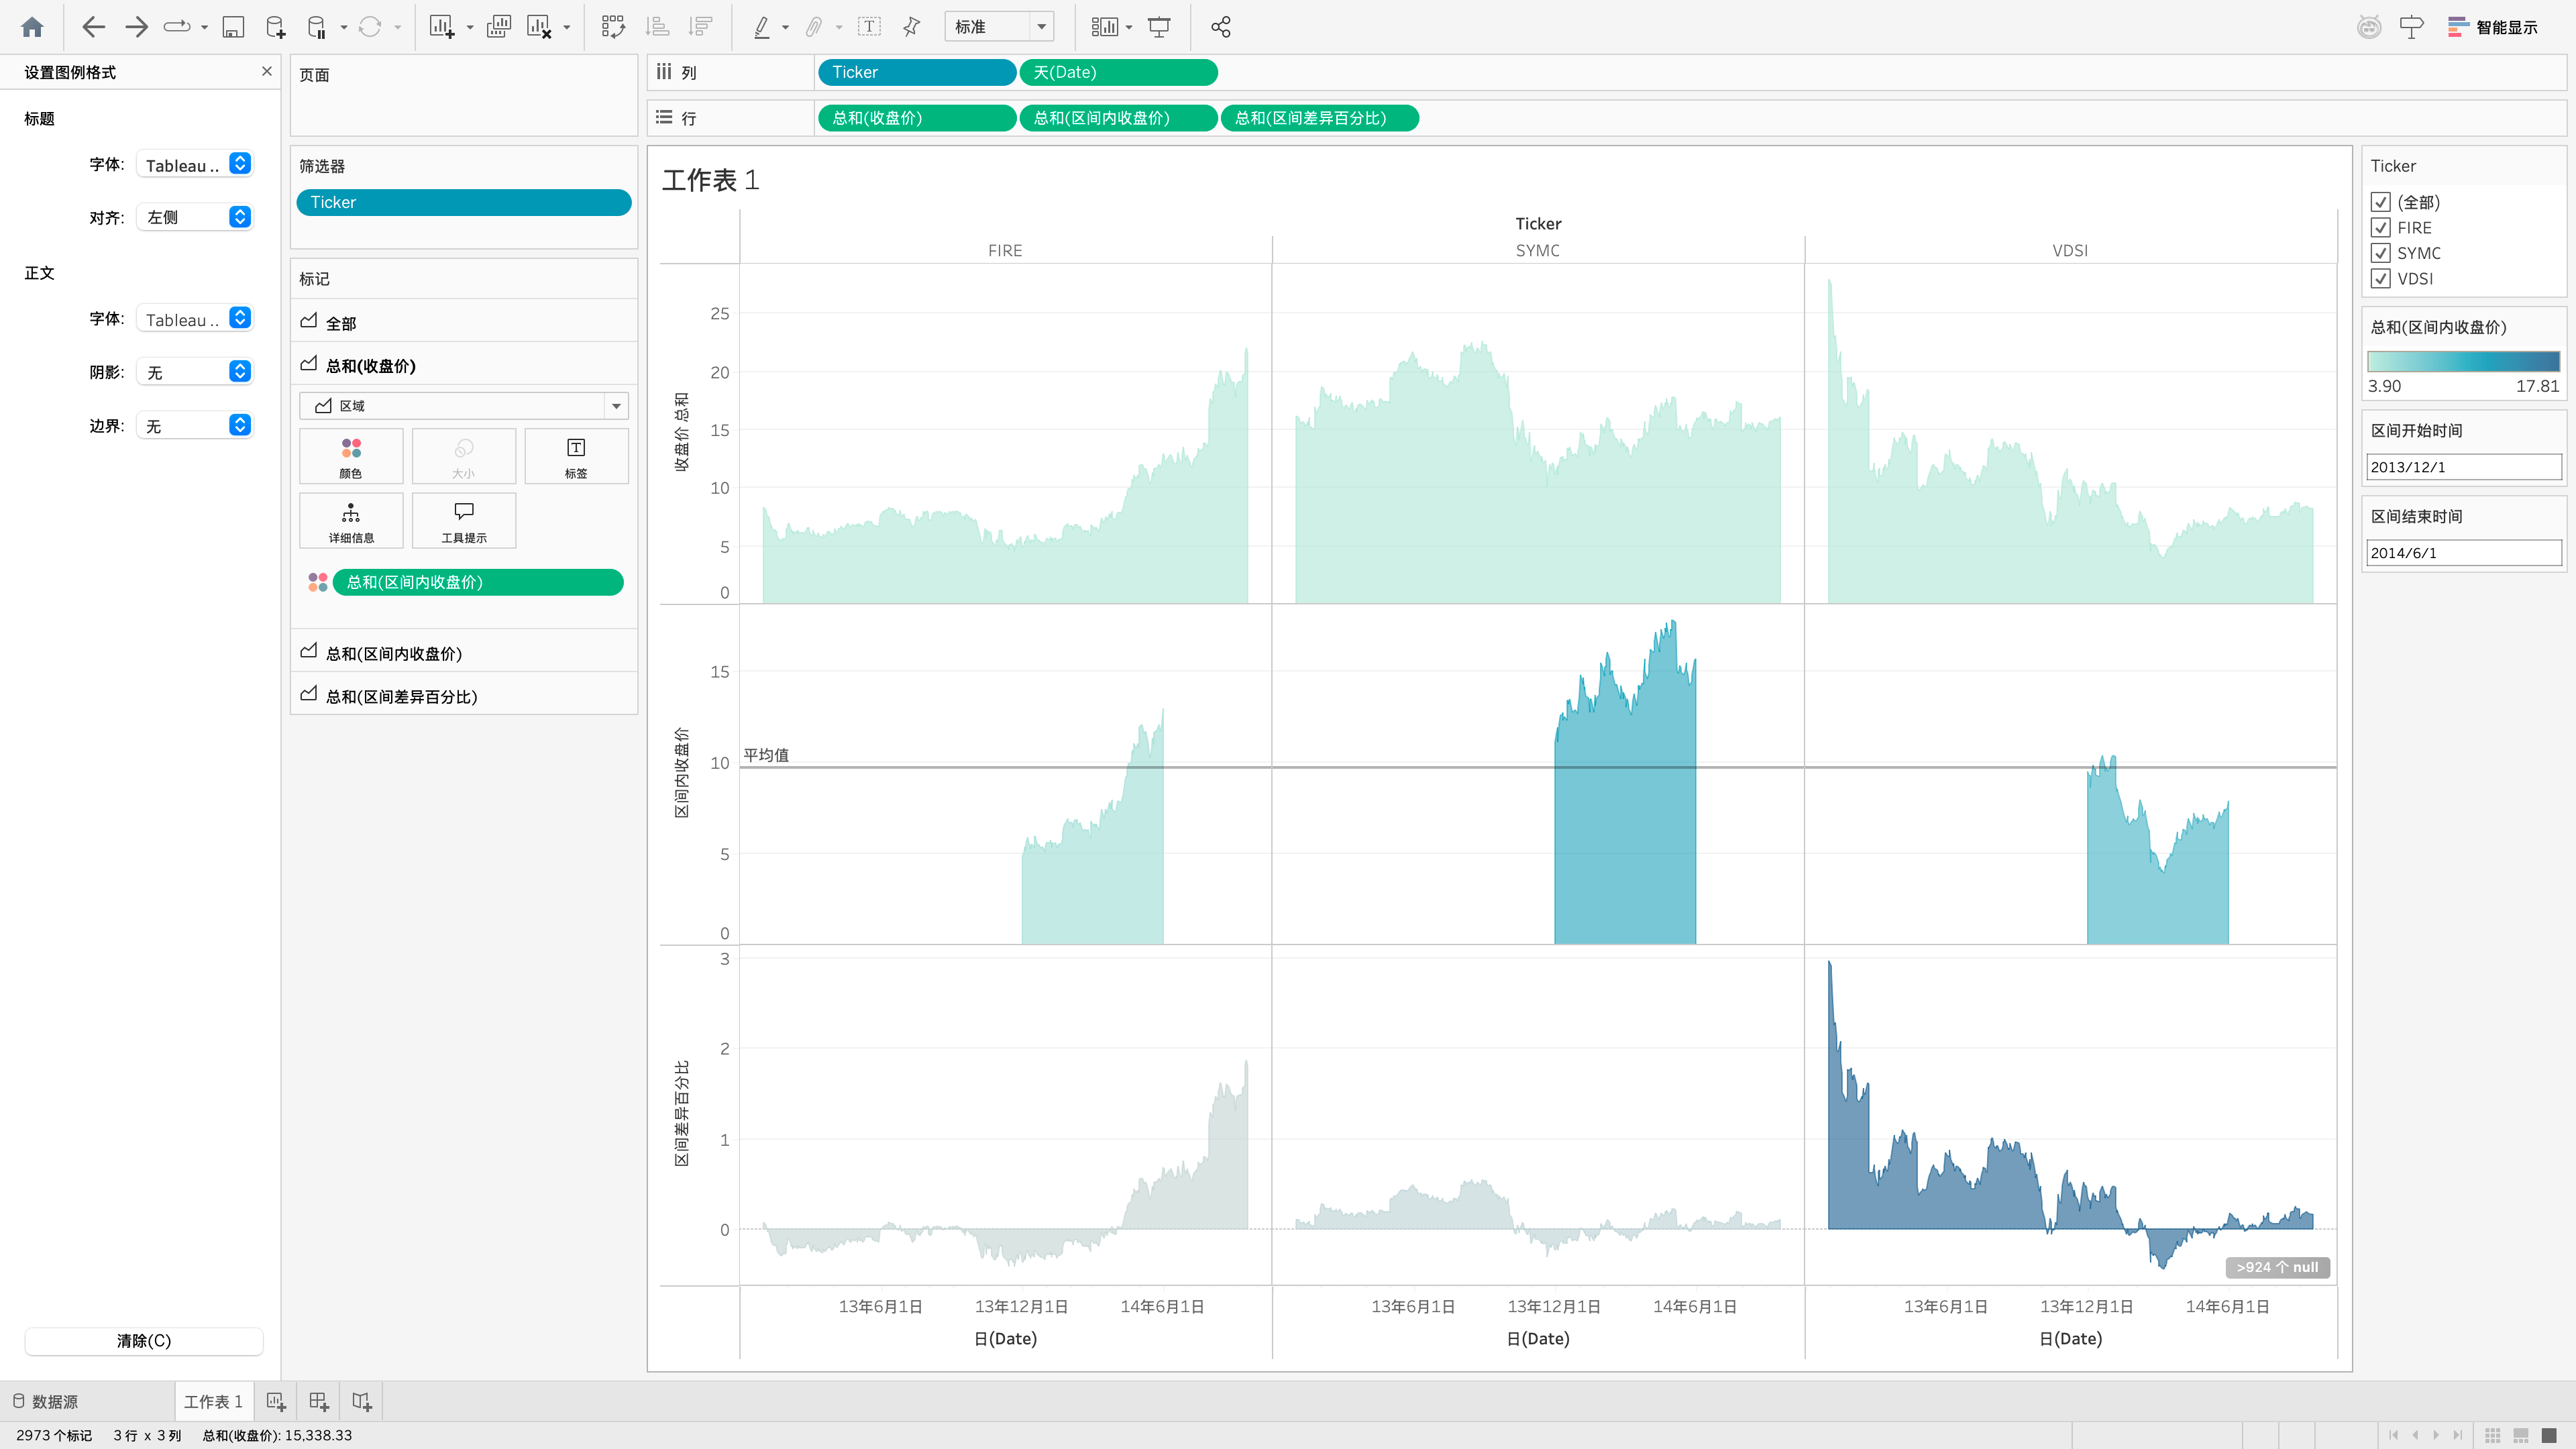This screenshot has height=1449, width=2576.
Task: Click the save workbook icon
Action: point(233,27)
